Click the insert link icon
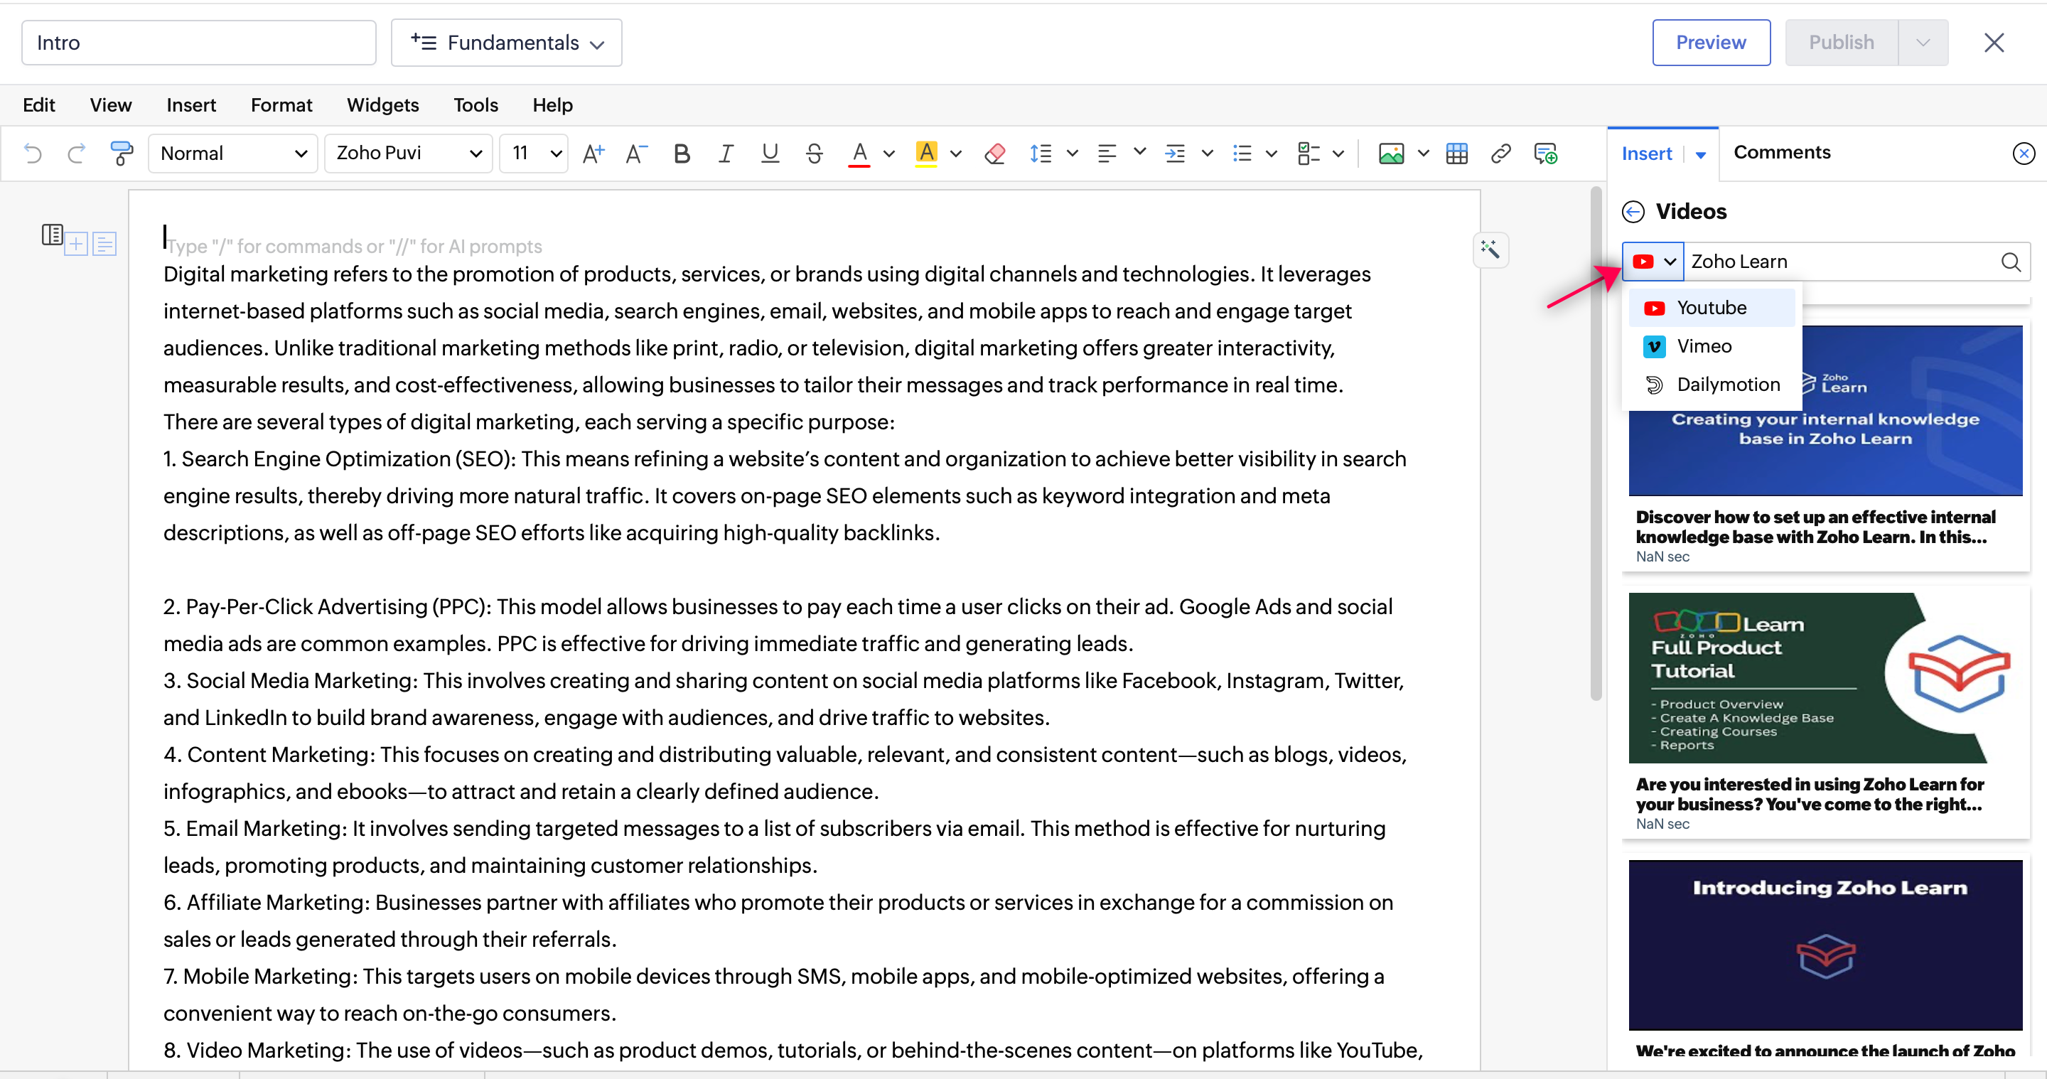Viewport: 2047px width, 1079px height. [1500, 154]
